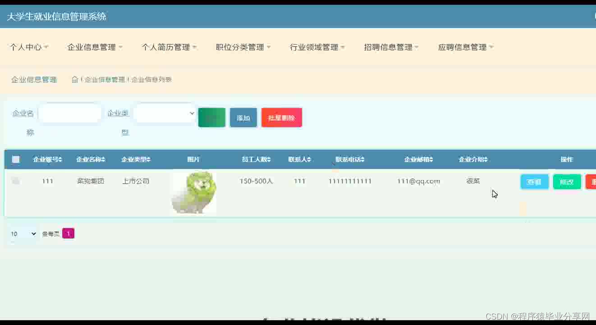The image size is (596, 325).
Task: Click the company type cell 上市公司
Action: click(x=136, y=181)
